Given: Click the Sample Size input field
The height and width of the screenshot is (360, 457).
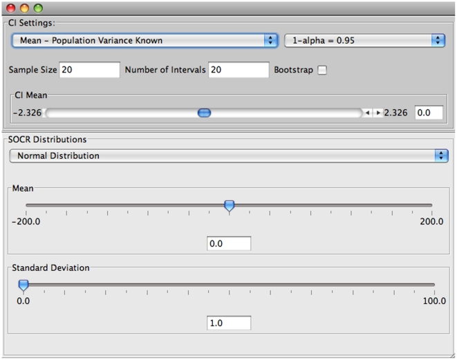Looking at the screenshot, I should [89, 70].
